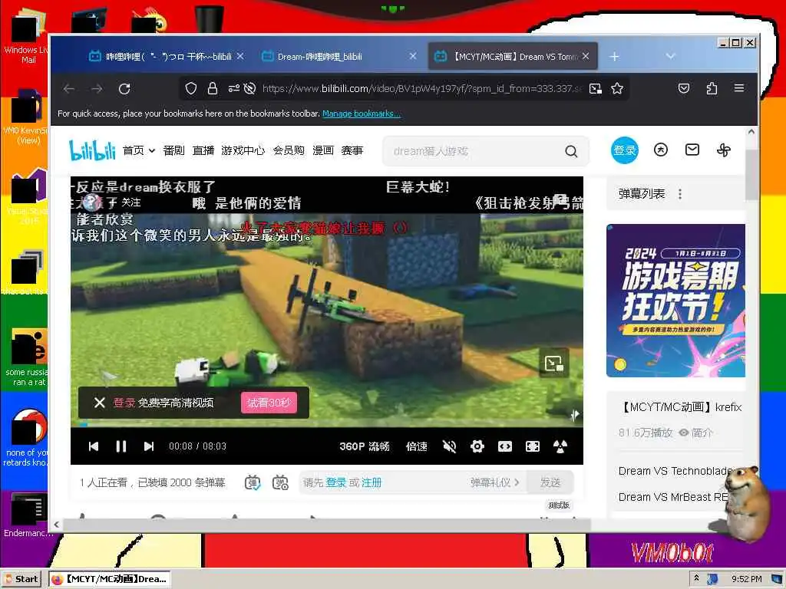786x589 pixels.
Task: Go back in browser history
Action: (x=69, y=89)
